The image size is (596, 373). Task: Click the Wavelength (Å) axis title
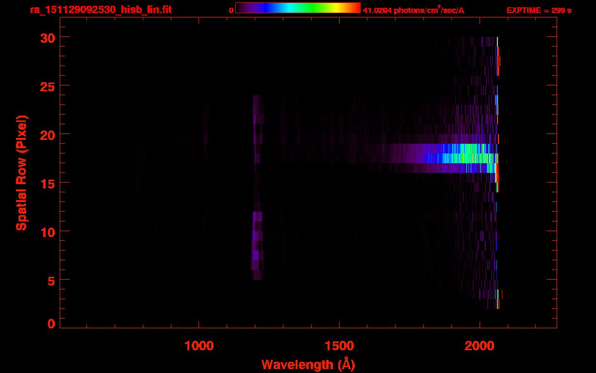tap(309, 364)
